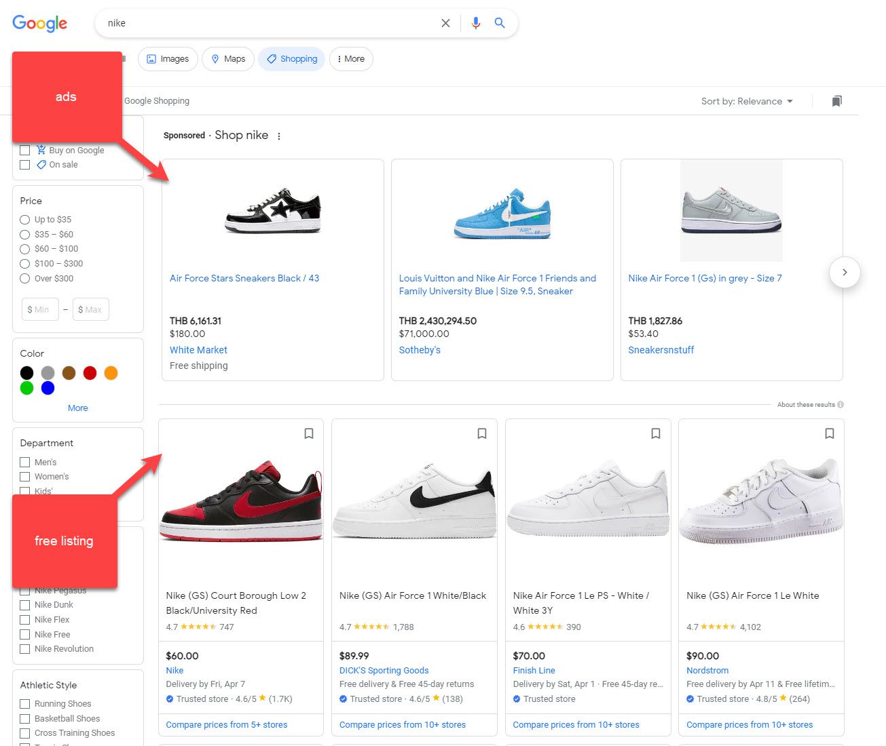The width and height of the screenshot is (886, 746).
Task: Clear the search box with X icon
Action: pyautogui.click(x=445, y=23)
